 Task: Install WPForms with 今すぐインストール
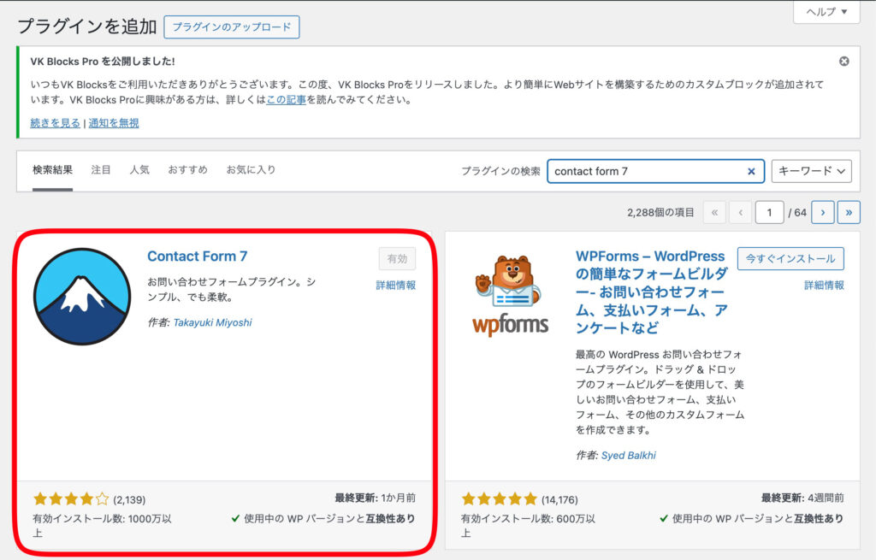tap(790, 258)
